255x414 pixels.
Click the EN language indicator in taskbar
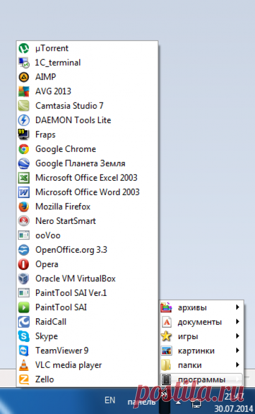110,400
